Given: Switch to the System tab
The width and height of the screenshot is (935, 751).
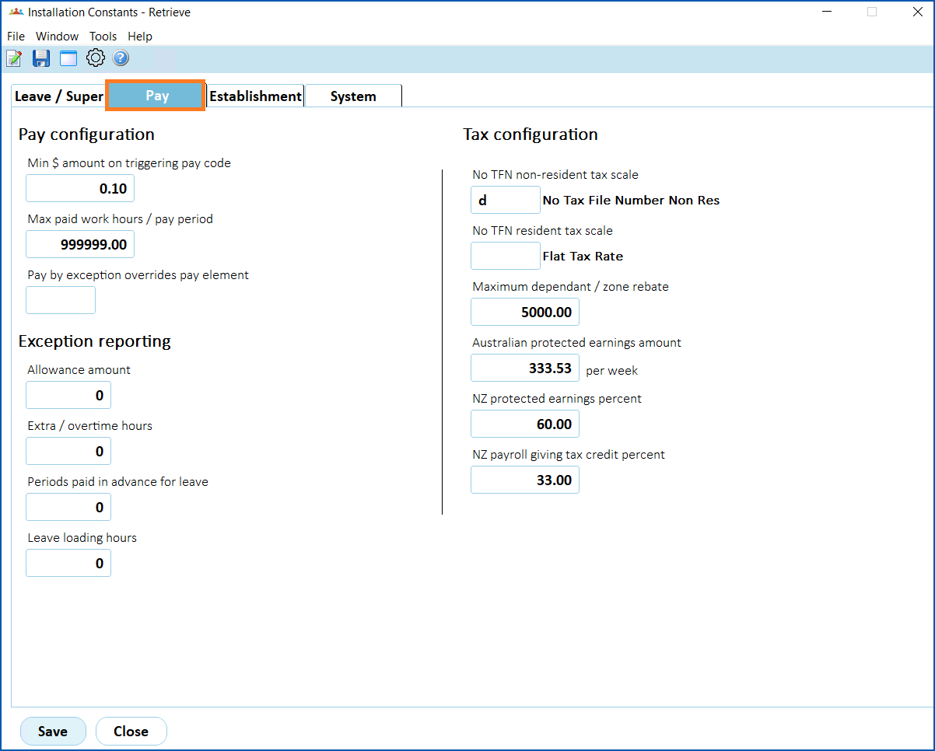Looking at the screenshot, I should tap(353, 96).
